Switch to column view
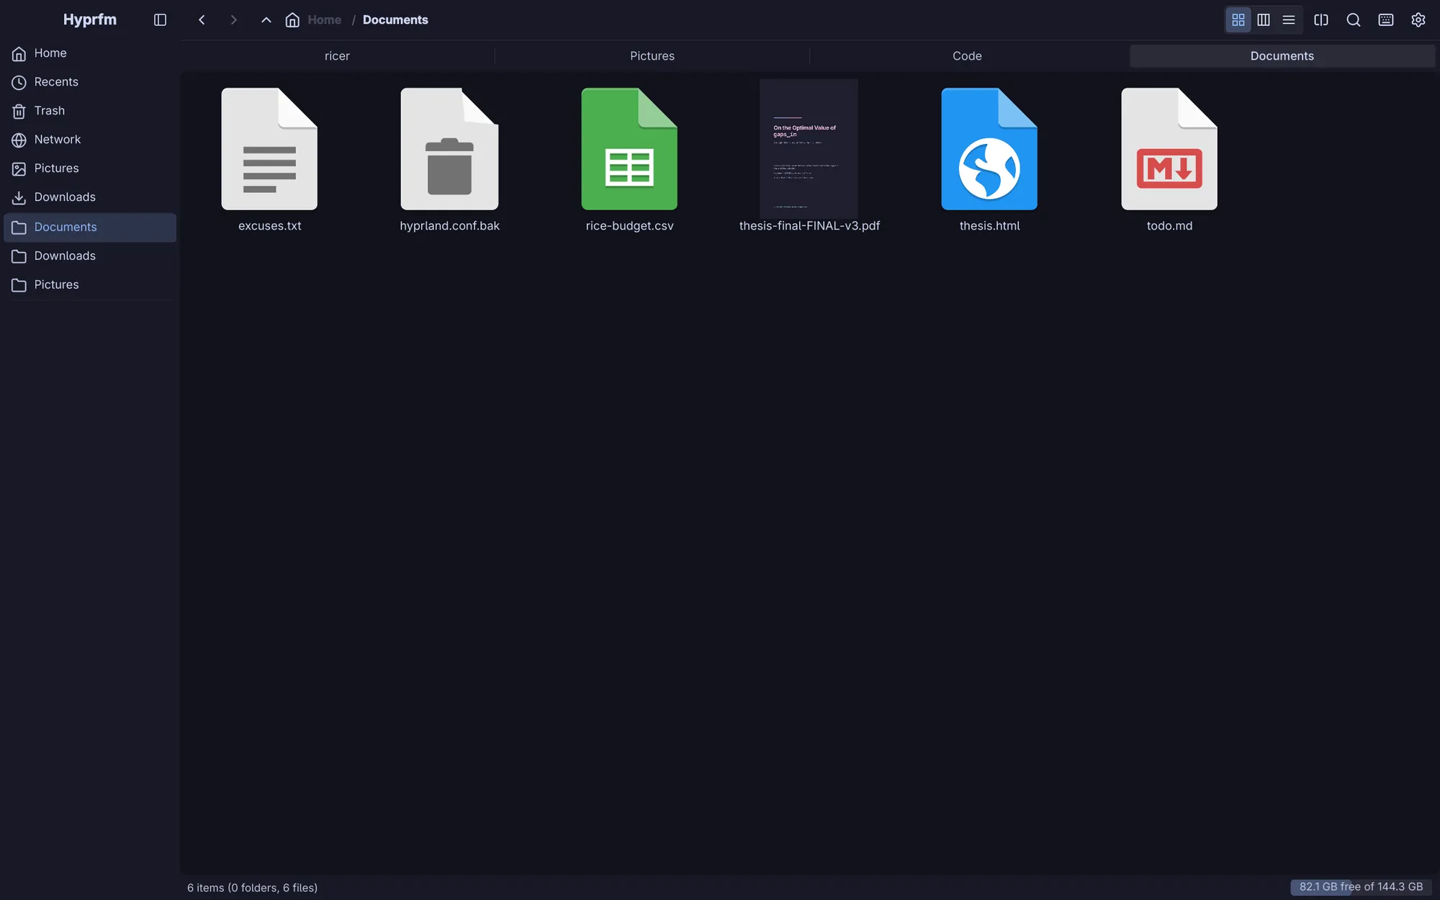The image size is (1440, 900). coord(1264,20)
